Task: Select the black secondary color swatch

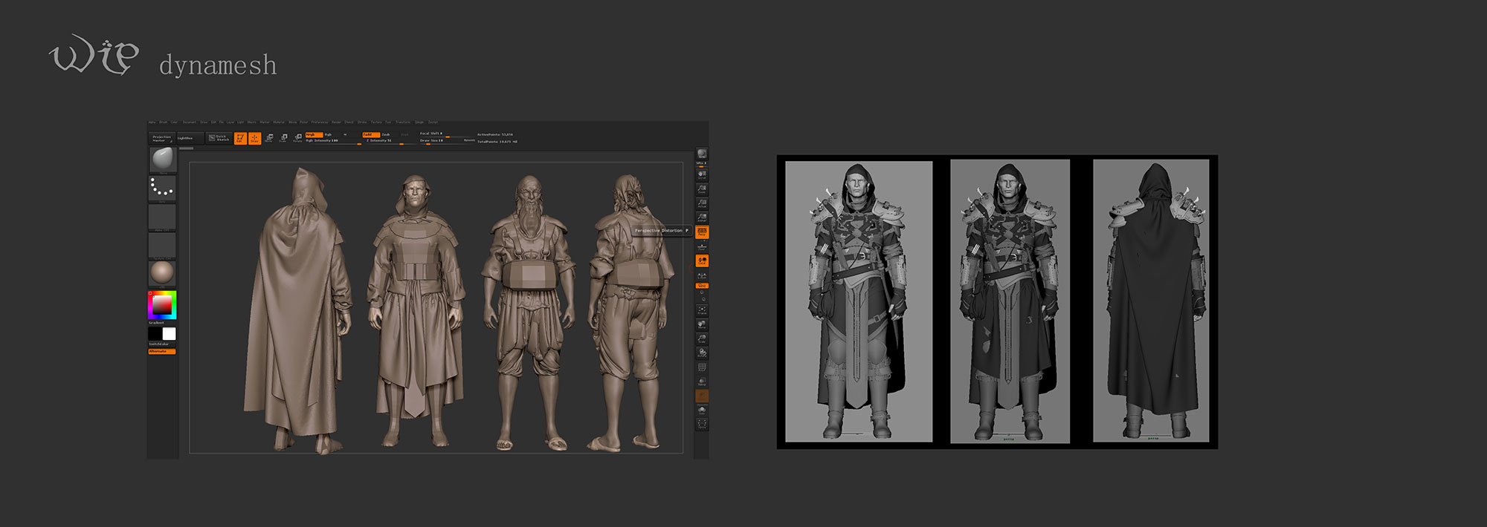Action: tap(155, 334)
